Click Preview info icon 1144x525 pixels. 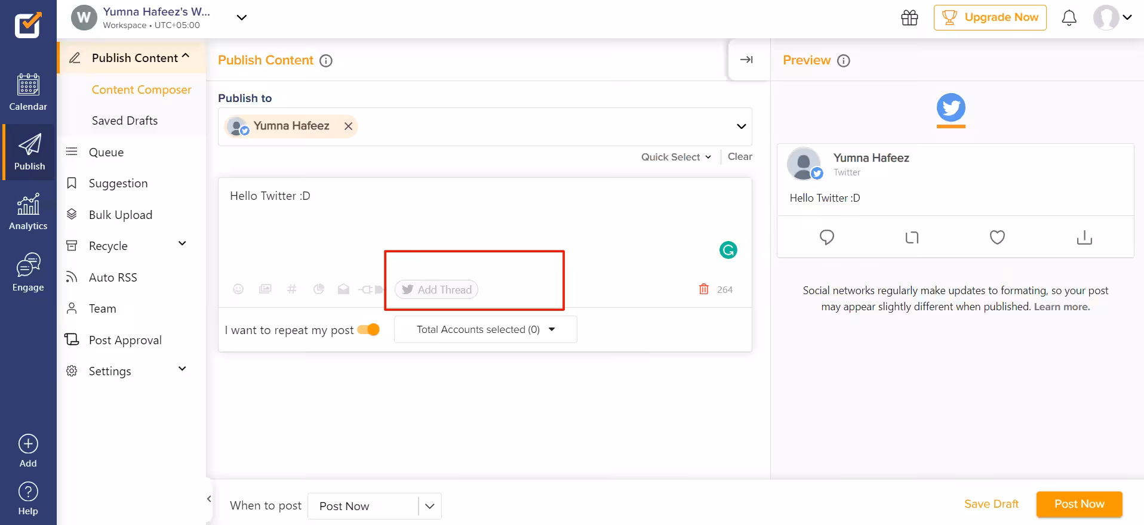pos(844,61)
